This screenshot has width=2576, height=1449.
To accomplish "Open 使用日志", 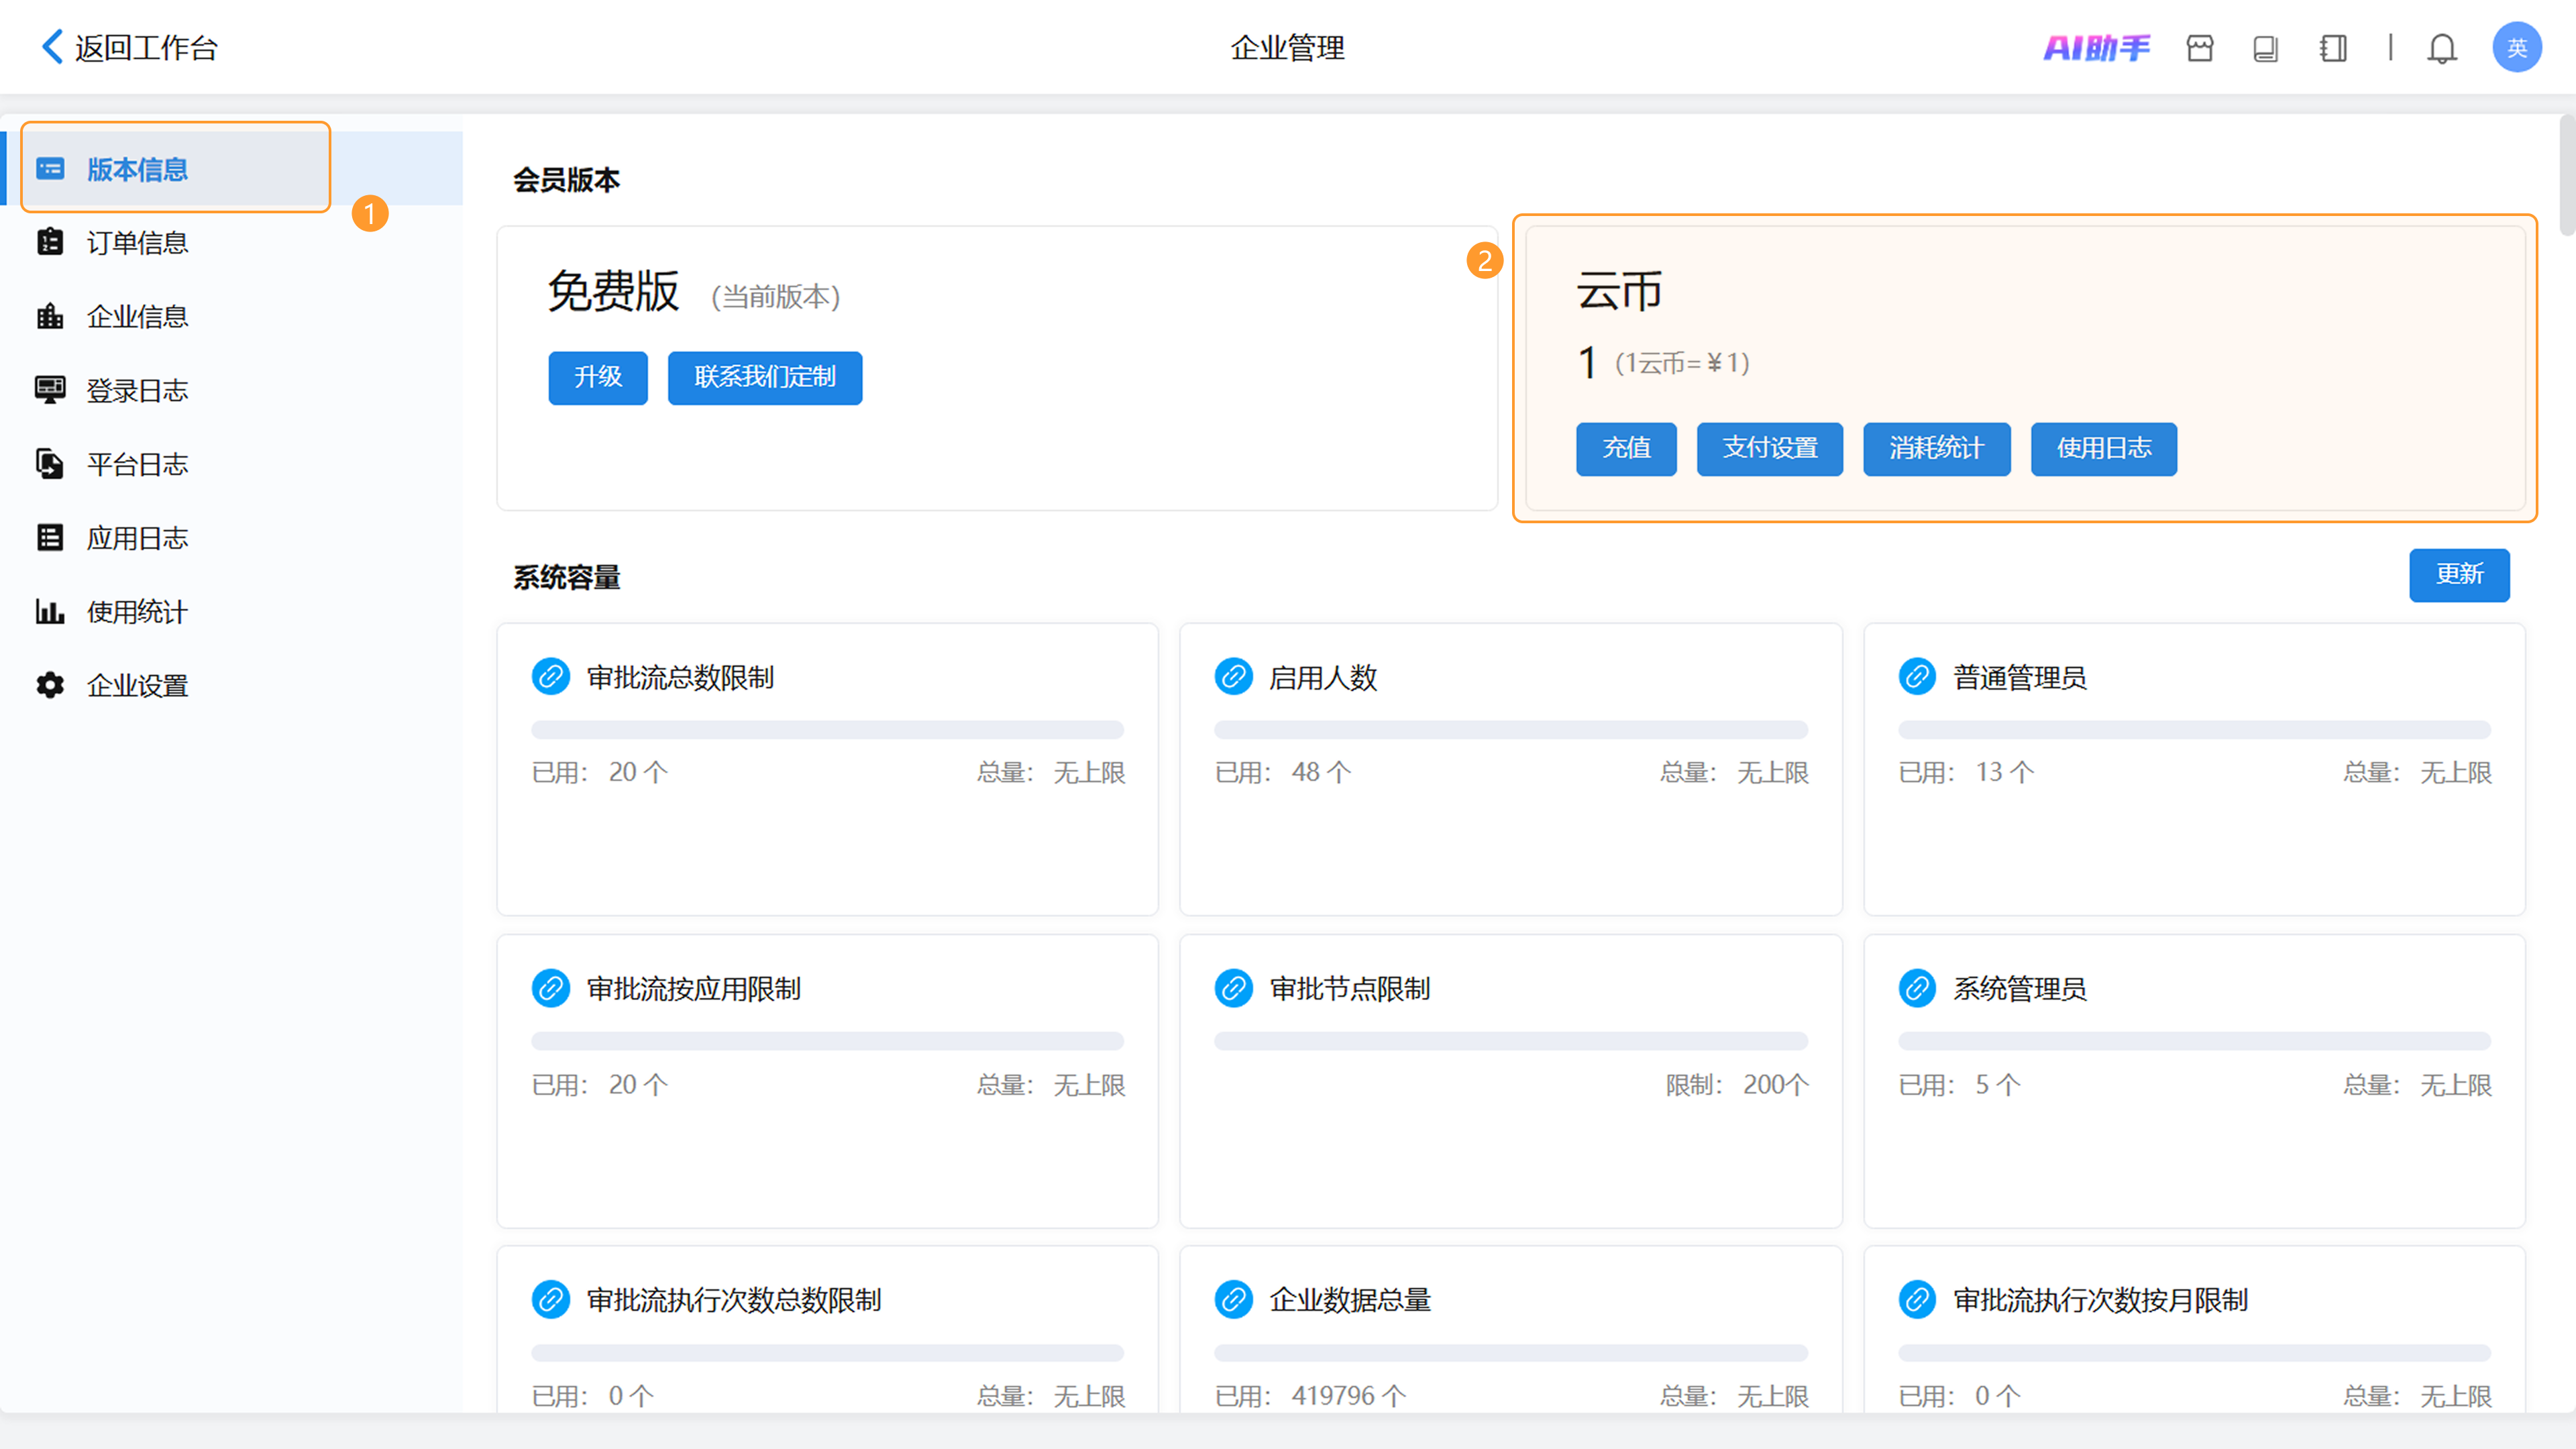I will tap(2104, 448).
